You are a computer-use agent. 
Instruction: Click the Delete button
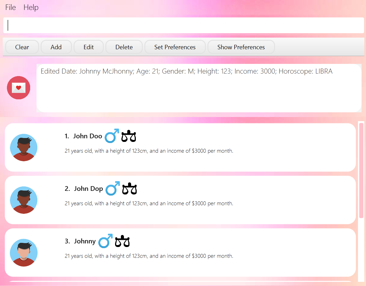click(124, 47)
